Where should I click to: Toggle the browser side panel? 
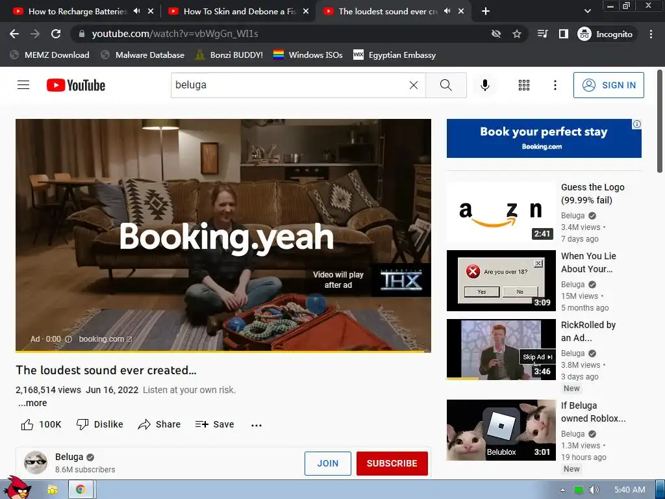(563, 34)
